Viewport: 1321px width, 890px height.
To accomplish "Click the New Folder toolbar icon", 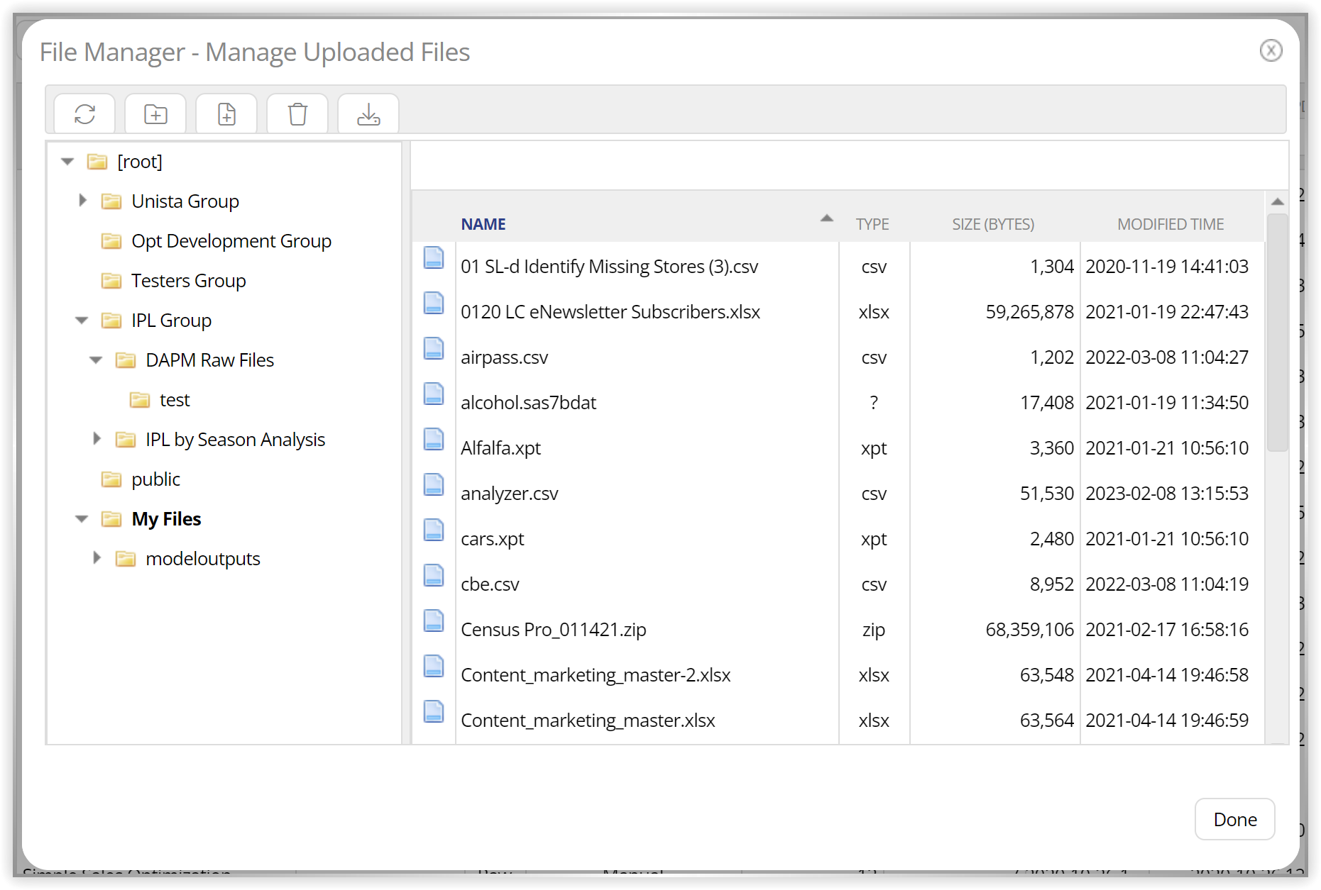I will click(155, 114).
